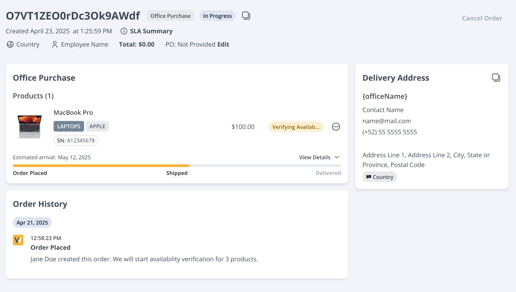The image size is (516, 292).
Task: Click the In Progress status badge
Action: tap(217, 16)
